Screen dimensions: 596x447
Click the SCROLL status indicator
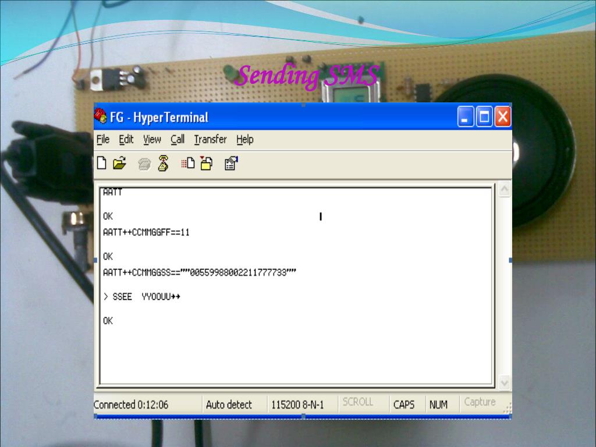(x=358, y=402)
